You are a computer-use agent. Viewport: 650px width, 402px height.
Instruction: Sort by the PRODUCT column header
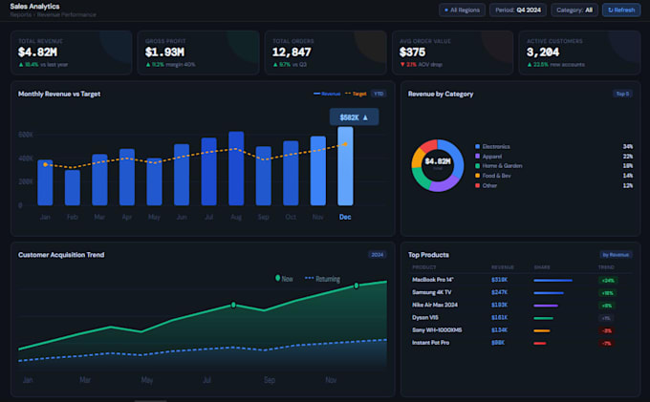point(424,267)
